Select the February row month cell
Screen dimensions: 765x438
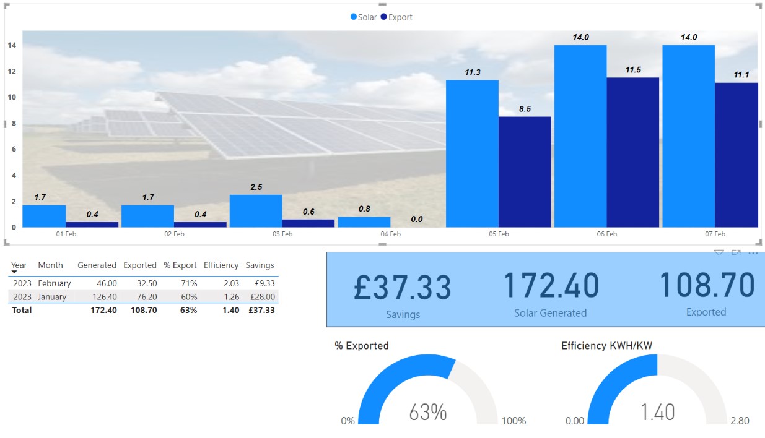55,283
